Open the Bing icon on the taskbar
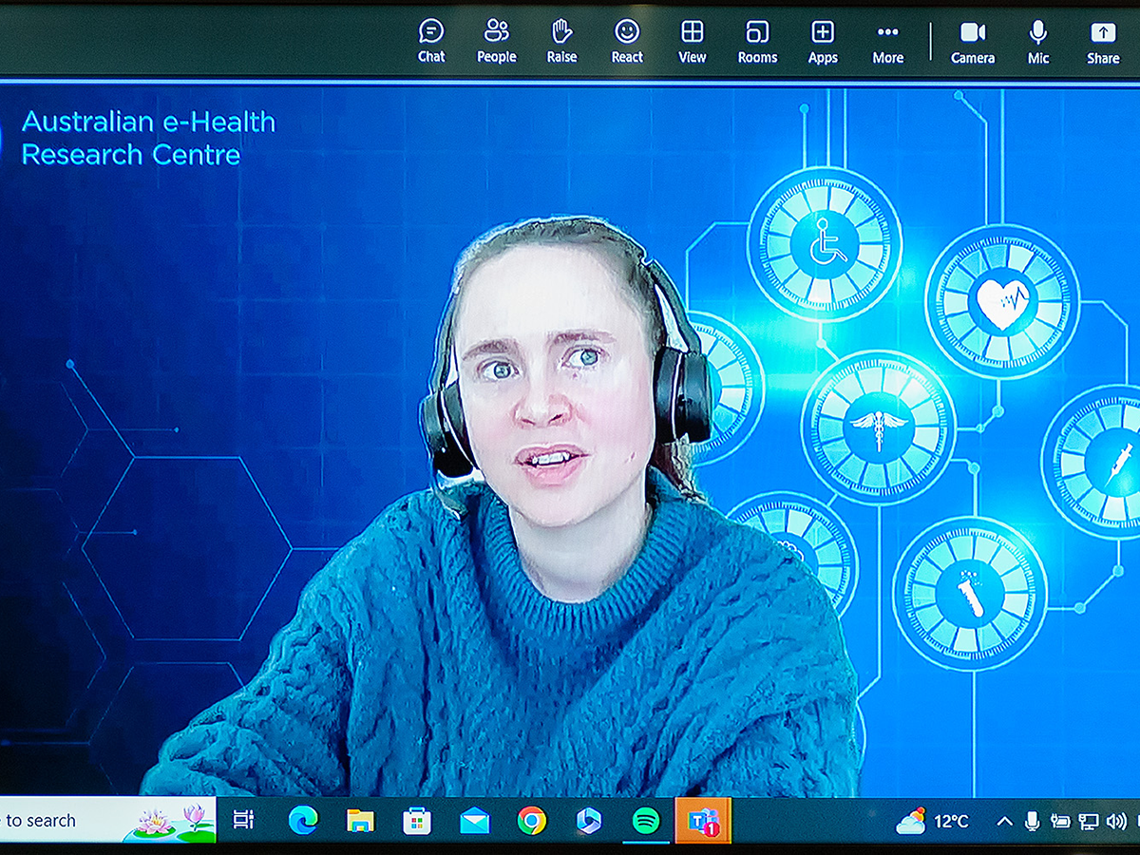The height and width of the screenshot is (855, 1140). pyautogui.click(x=589, y=820)
